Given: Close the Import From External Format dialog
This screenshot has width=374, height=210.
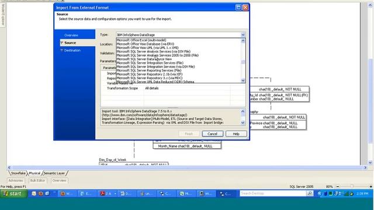Looking at the screenshot, I should (245, 8).
